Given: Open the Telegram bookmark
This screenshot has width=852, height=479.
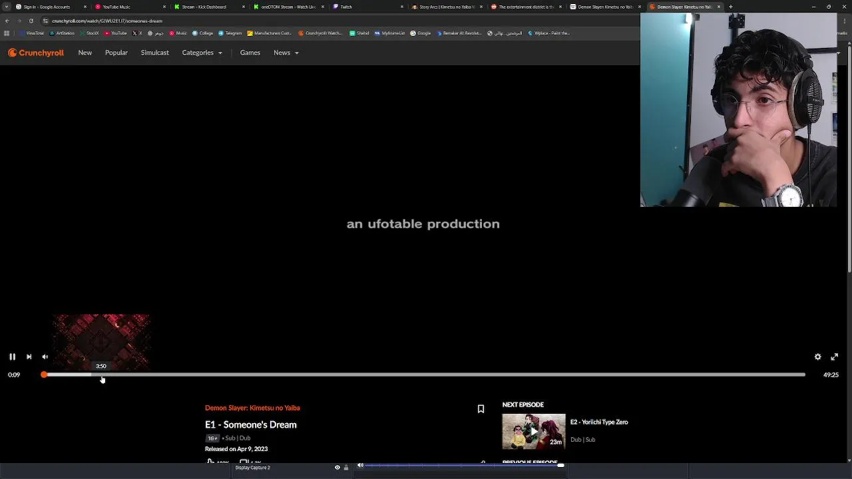Looking at the screenshot, I should point(230,33).
